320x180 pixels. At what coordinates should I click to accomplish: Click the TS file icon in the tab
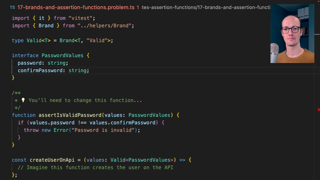(x=12, y=7)
